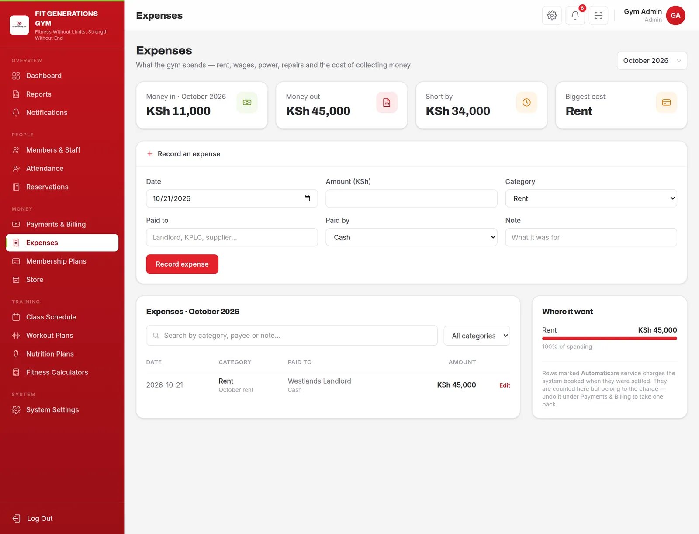Click the Rent spending progress bar

609,338
